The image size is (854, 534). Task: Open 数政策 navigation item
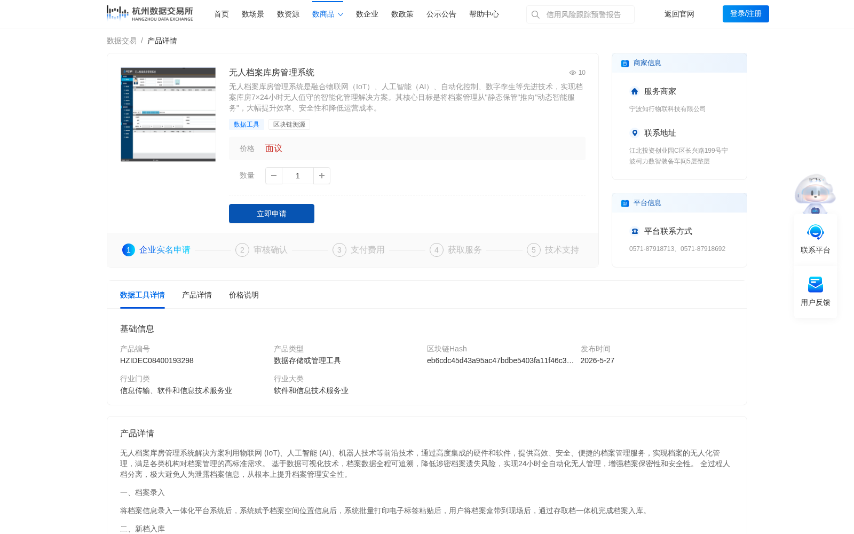tap(402, 14)
